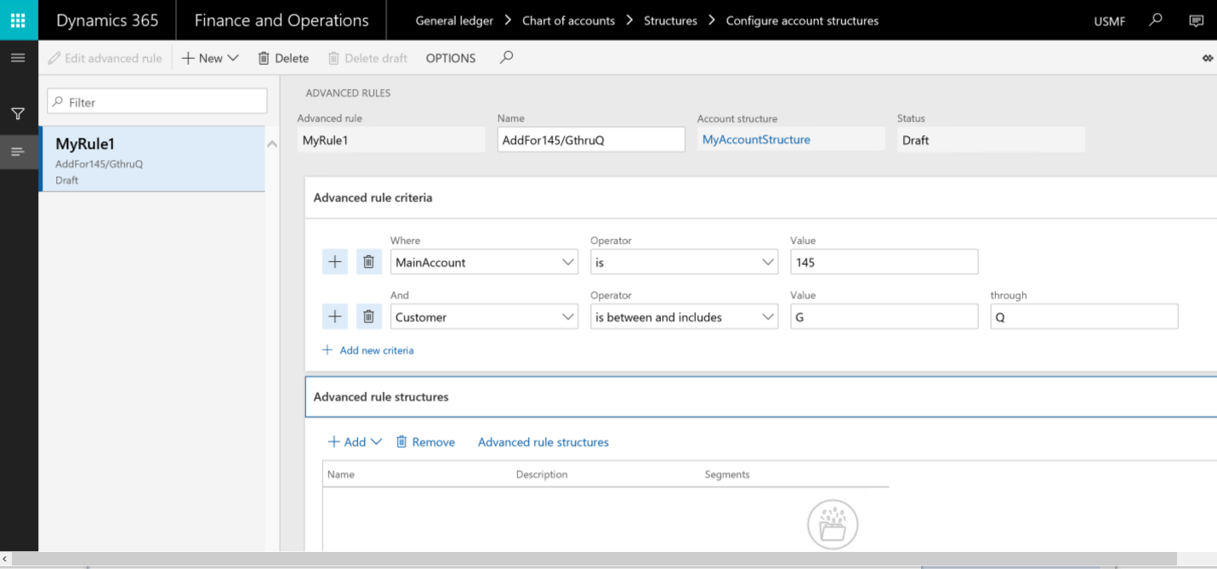Expand the MainAccount Where dropdown
1217x569 pixels.
coord(569,262)
